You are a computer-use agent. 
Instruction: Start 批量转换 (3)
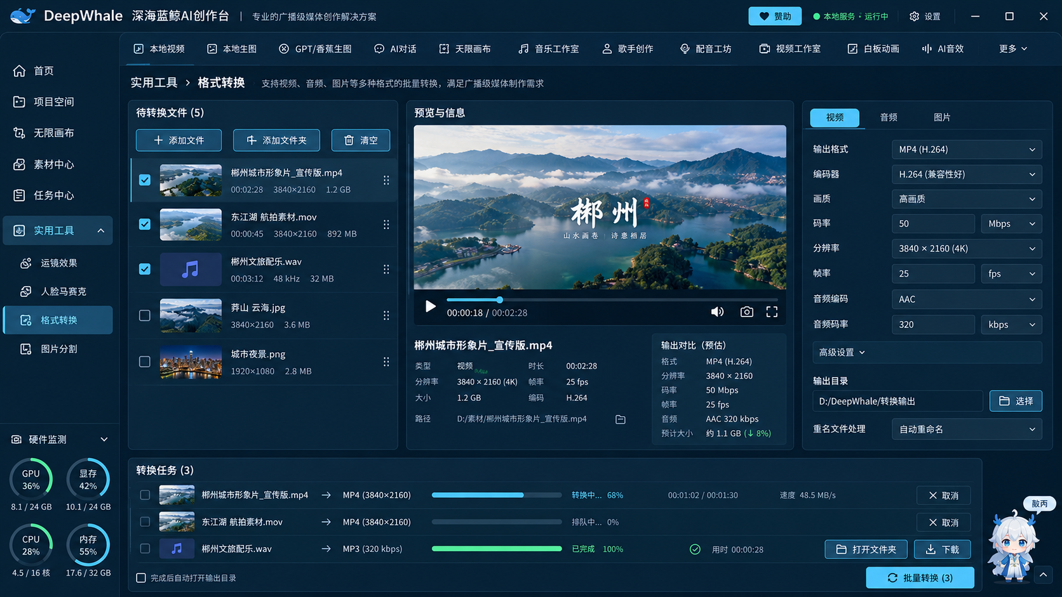920,578
